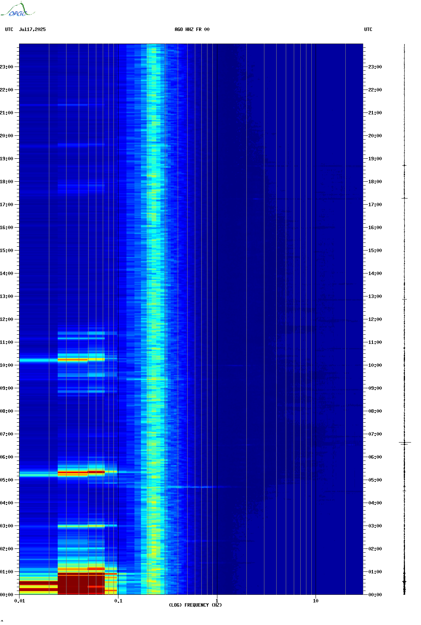Select the 18:00 label on the right time axis
Screen dimensions: 421x625
[375, 182]
